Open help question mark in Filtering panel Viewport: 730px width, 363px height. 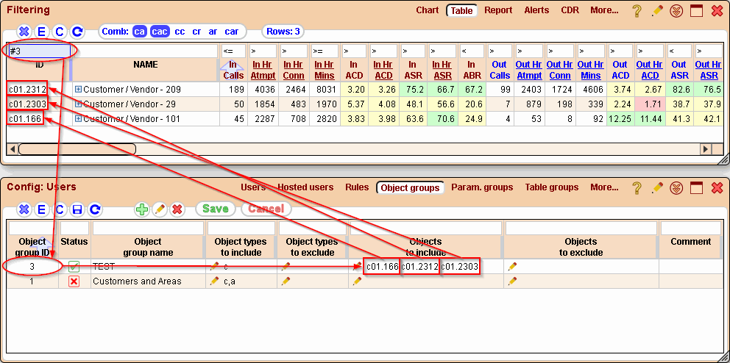(x=637, y=11)
